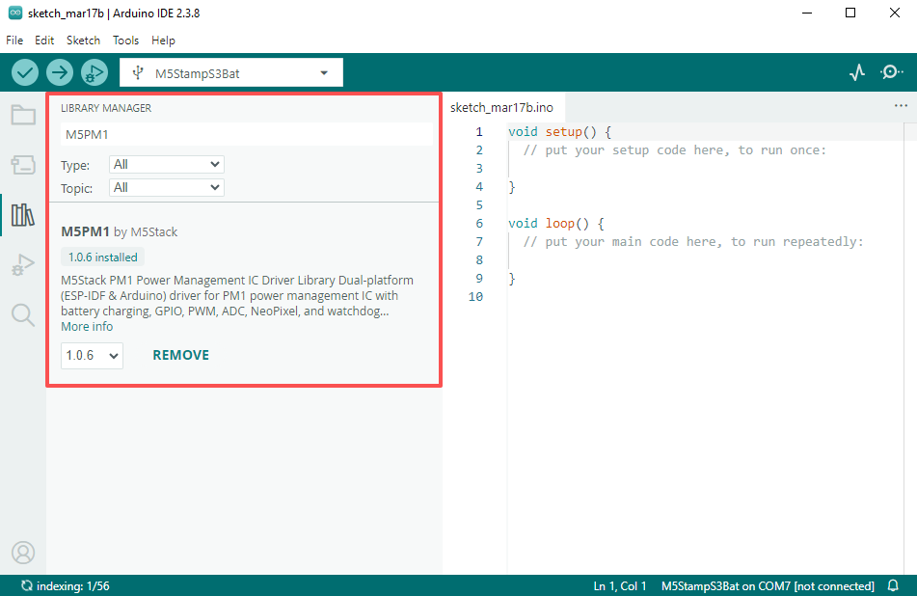Open the Serial Plotter icon

coord(857,72)
